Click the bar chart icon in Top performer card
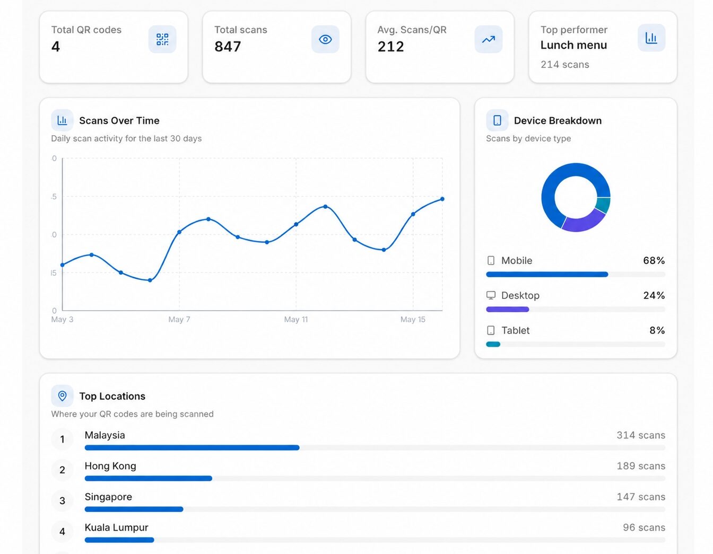 tap(651, 38)
